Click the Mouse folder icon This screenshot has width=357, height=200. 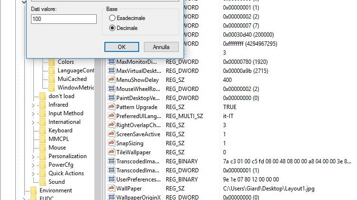pos(42,148)
